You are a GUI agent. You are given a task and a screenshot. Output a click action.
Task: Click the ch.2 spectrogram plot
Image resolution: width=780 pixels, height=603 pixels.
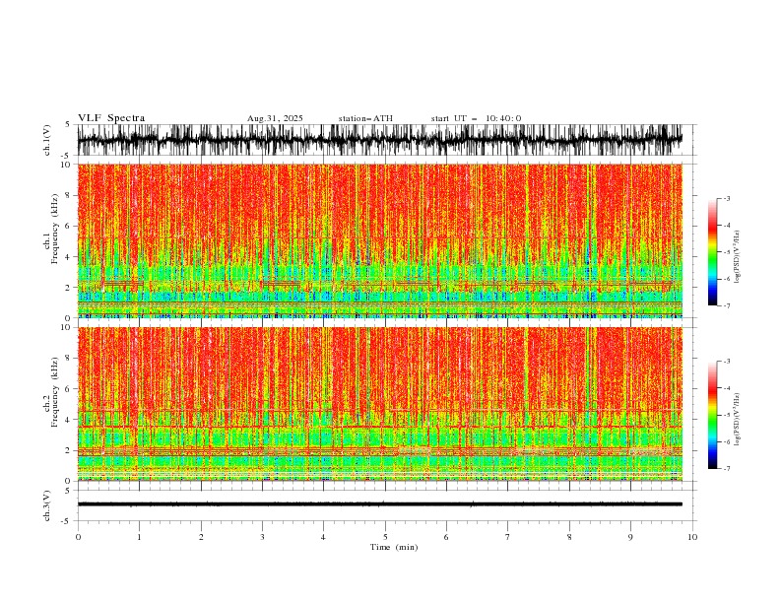pos(380,404)
